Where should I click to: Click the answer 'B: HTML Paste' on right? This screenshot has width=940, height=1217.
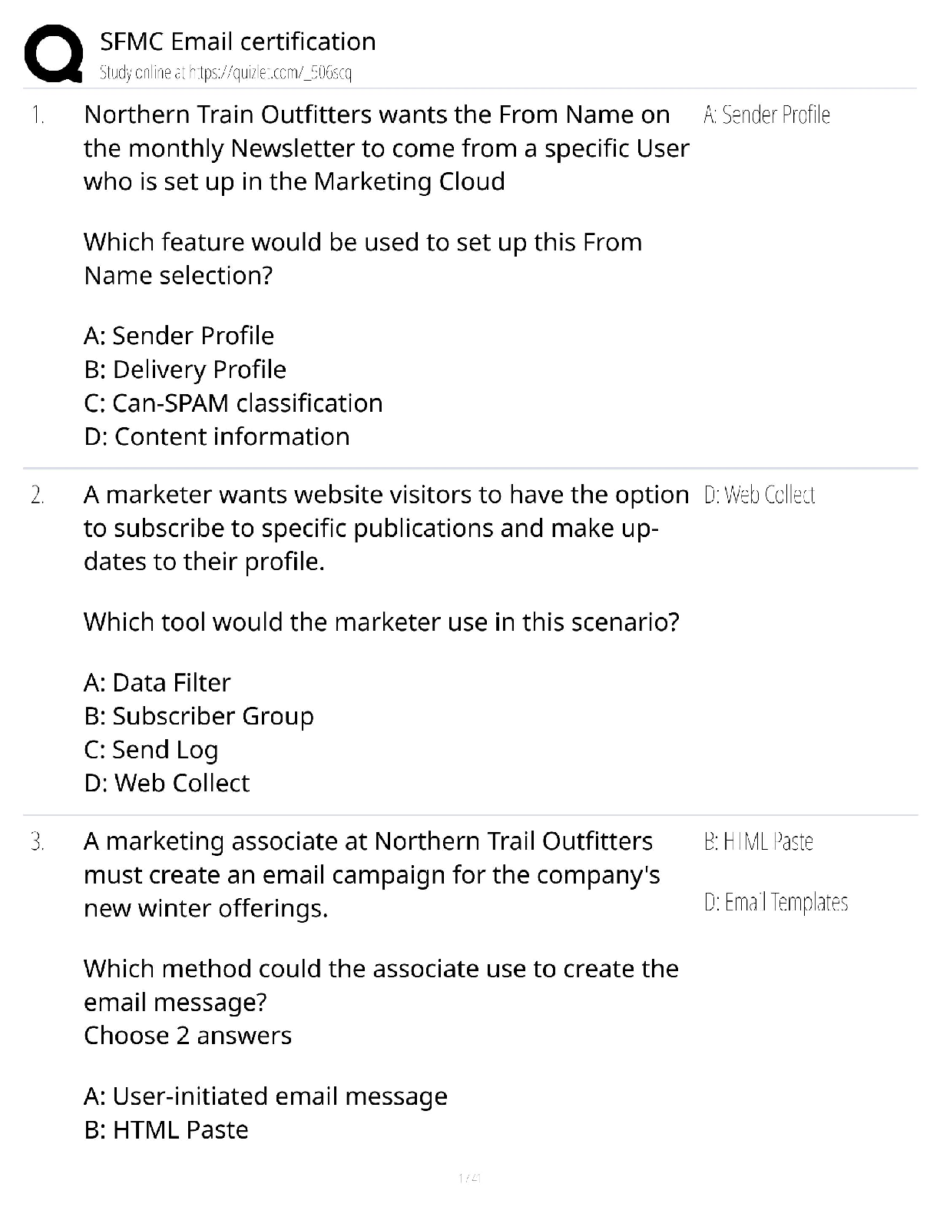(758, 841)
